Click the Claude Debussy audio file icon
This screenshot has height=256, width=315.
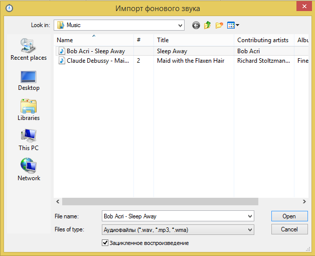(x=62, y=61)
